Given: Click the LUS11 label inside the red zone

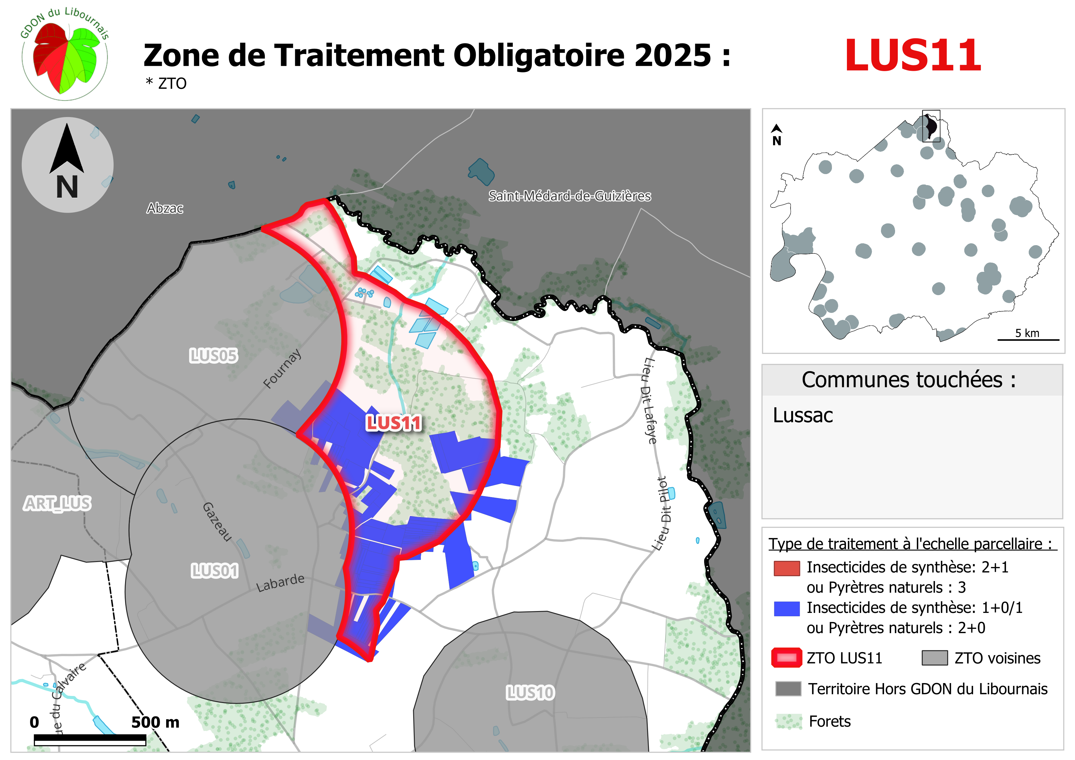Looking at the screenshot, I should 394,423.
